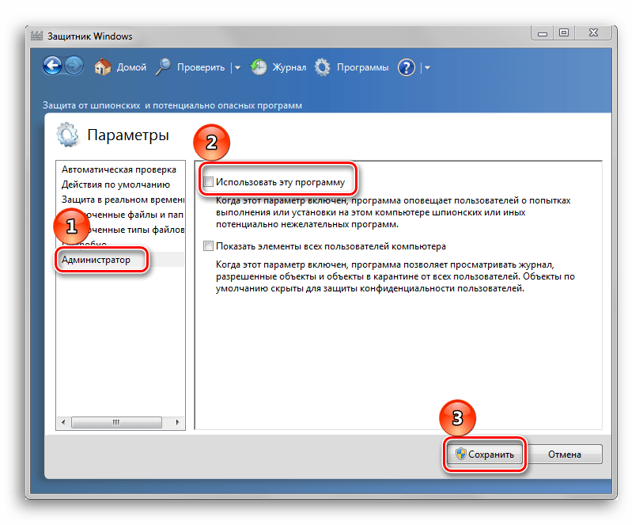Click the Отмена button
Image resolution: width=643 pixels, height=525 pixels.
564,455
